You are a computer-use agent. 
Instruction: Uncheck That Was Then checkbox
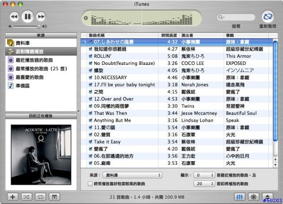tap(91, 113)
